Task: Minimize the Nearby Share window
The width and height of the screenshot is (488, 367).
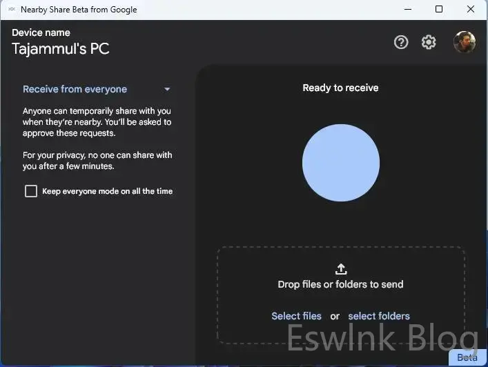Action: [x=407, y=10]
